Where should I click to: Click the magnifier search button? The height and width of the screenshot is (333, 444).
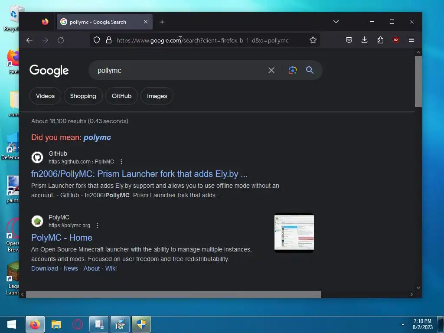(x=310, y=70)
